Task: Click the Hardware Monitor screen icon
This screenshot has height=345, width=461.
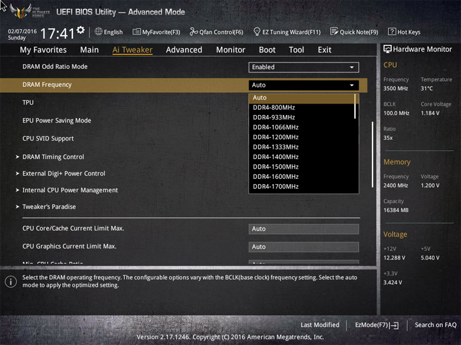Action: click(387, 49)
